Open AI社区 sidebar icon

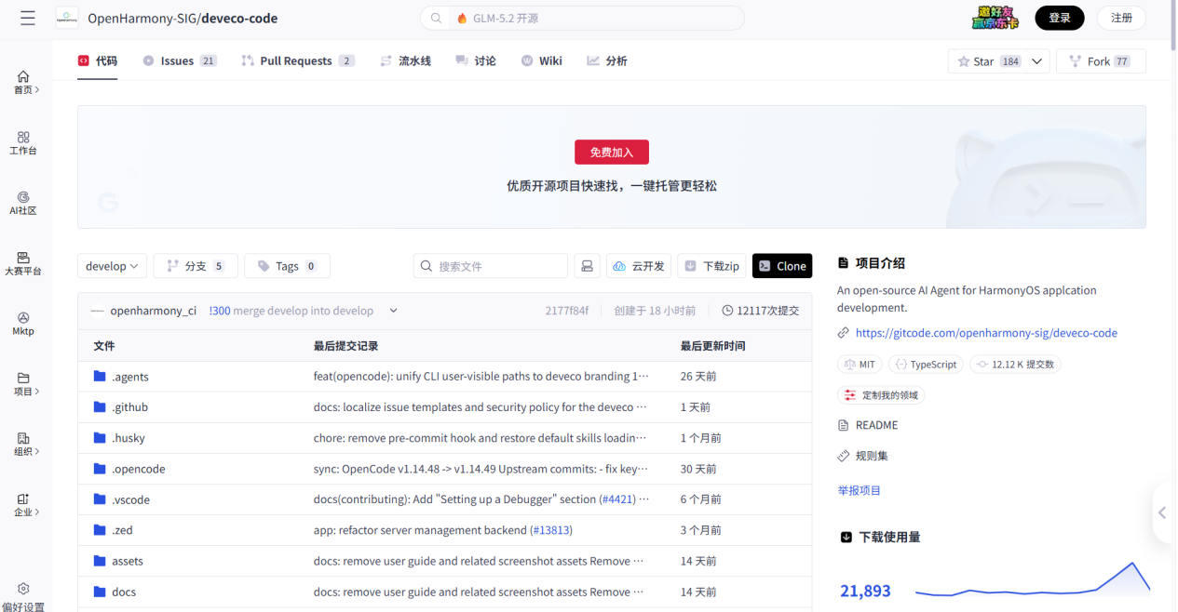click(x=23, y=197)
